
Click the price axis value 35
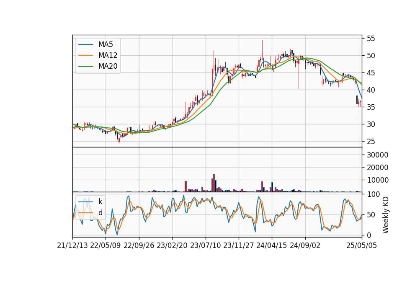point(371,107)
